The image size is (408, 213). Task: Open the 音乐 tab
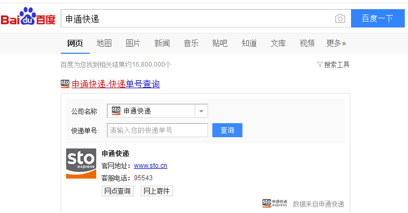coord(191,43)
